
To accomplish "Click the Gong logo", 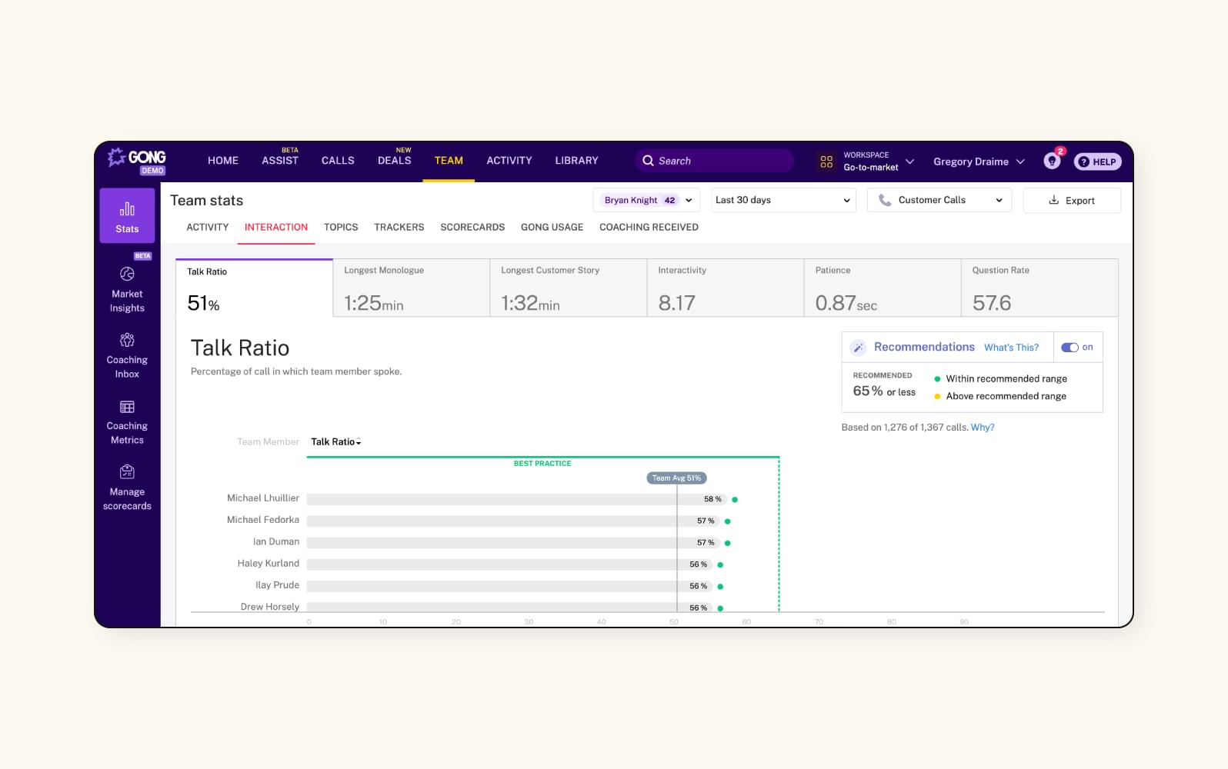I will 138,160.
